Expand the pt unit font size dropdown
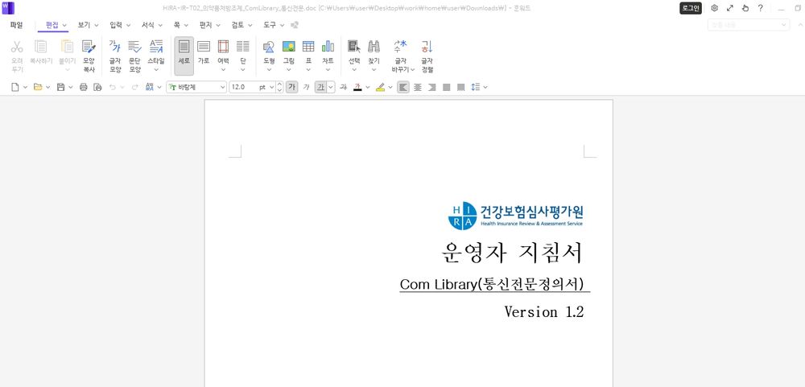The height and width of the screenshot is (387, 805). click(x=271, y=87)
